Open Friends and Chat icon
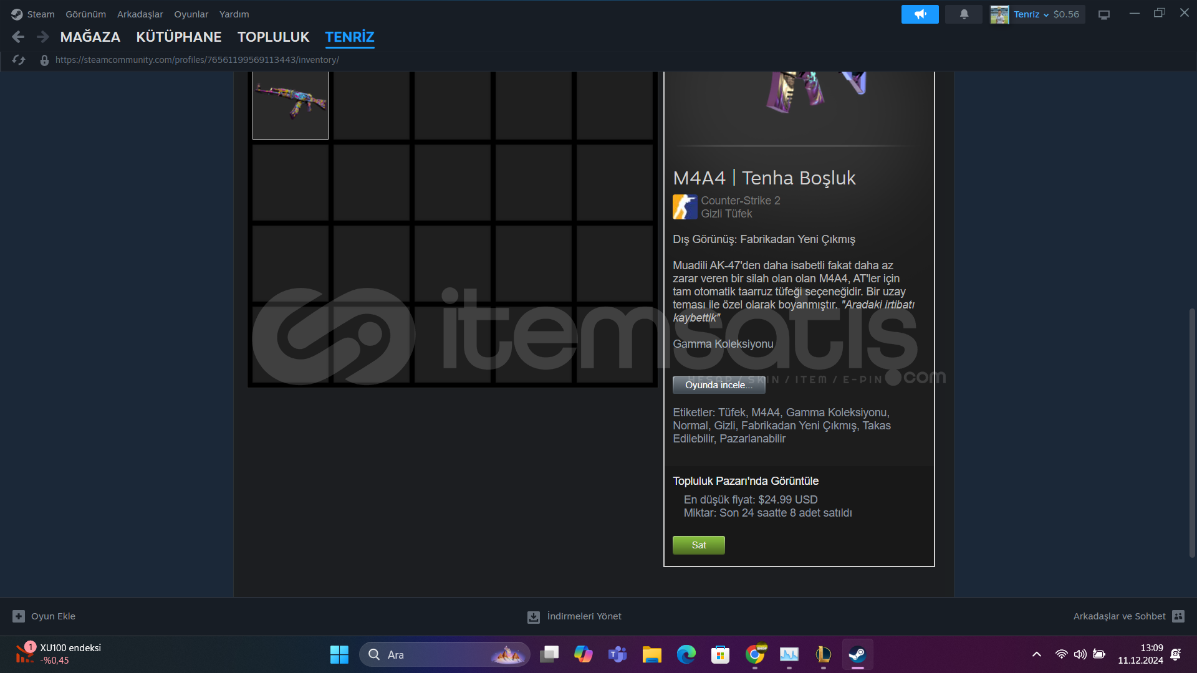Image resolution: width=1197 pixels, height=673 pixels. click(1178, 616)
